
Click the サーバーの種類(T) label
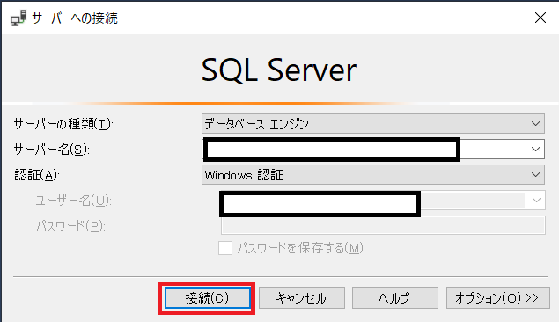pyautogui.click(x=63, y=124)
